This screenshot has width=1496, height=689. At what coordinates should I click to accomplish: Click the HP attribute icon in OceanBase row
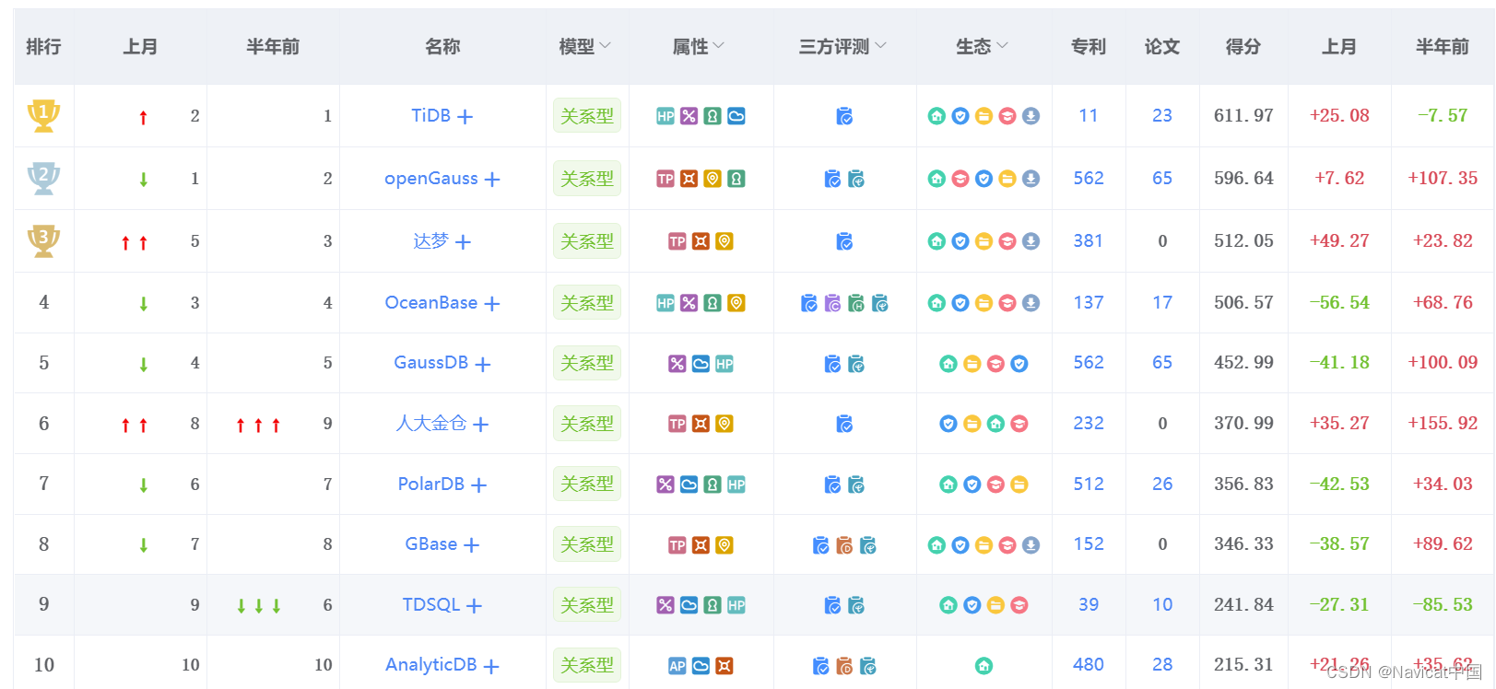[666, 303]
